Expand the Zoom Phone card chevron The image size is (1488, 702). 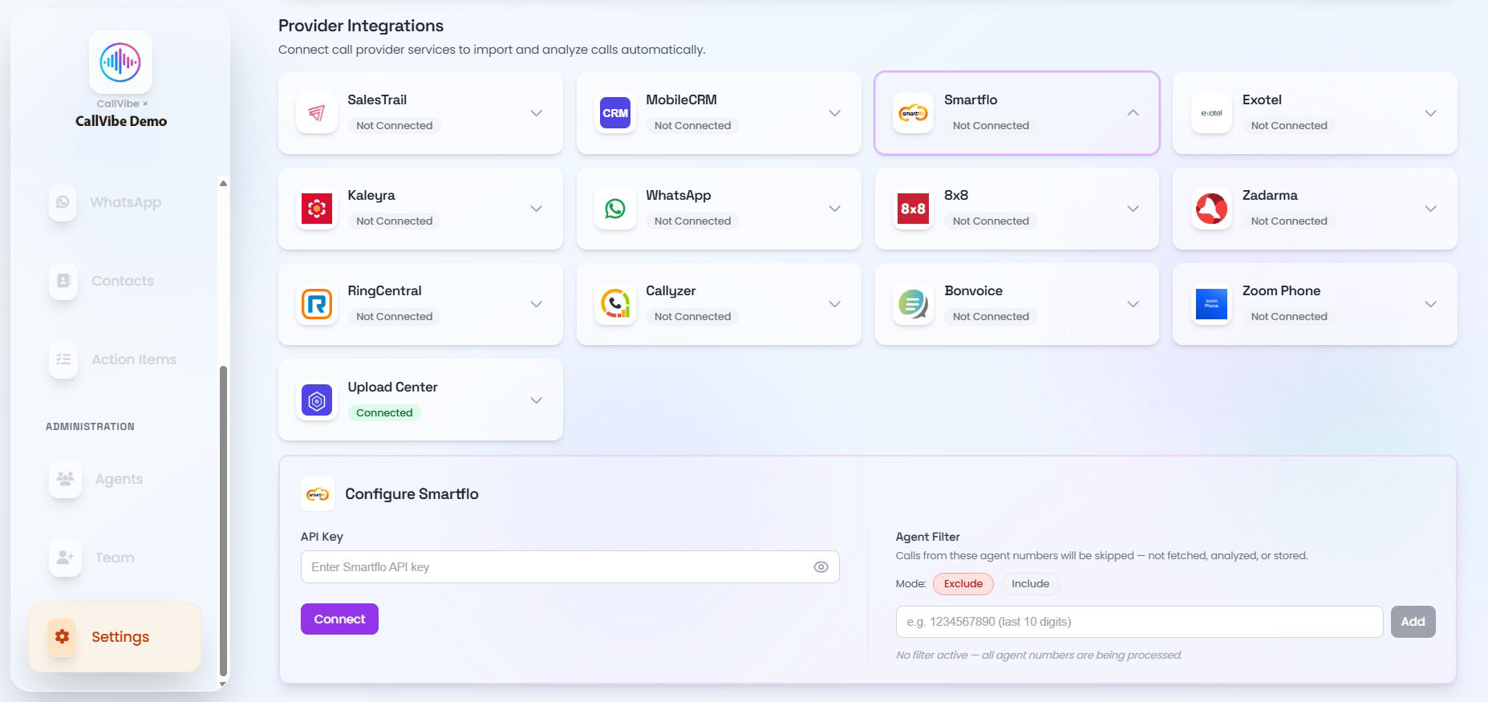[x=1431, y=304]
